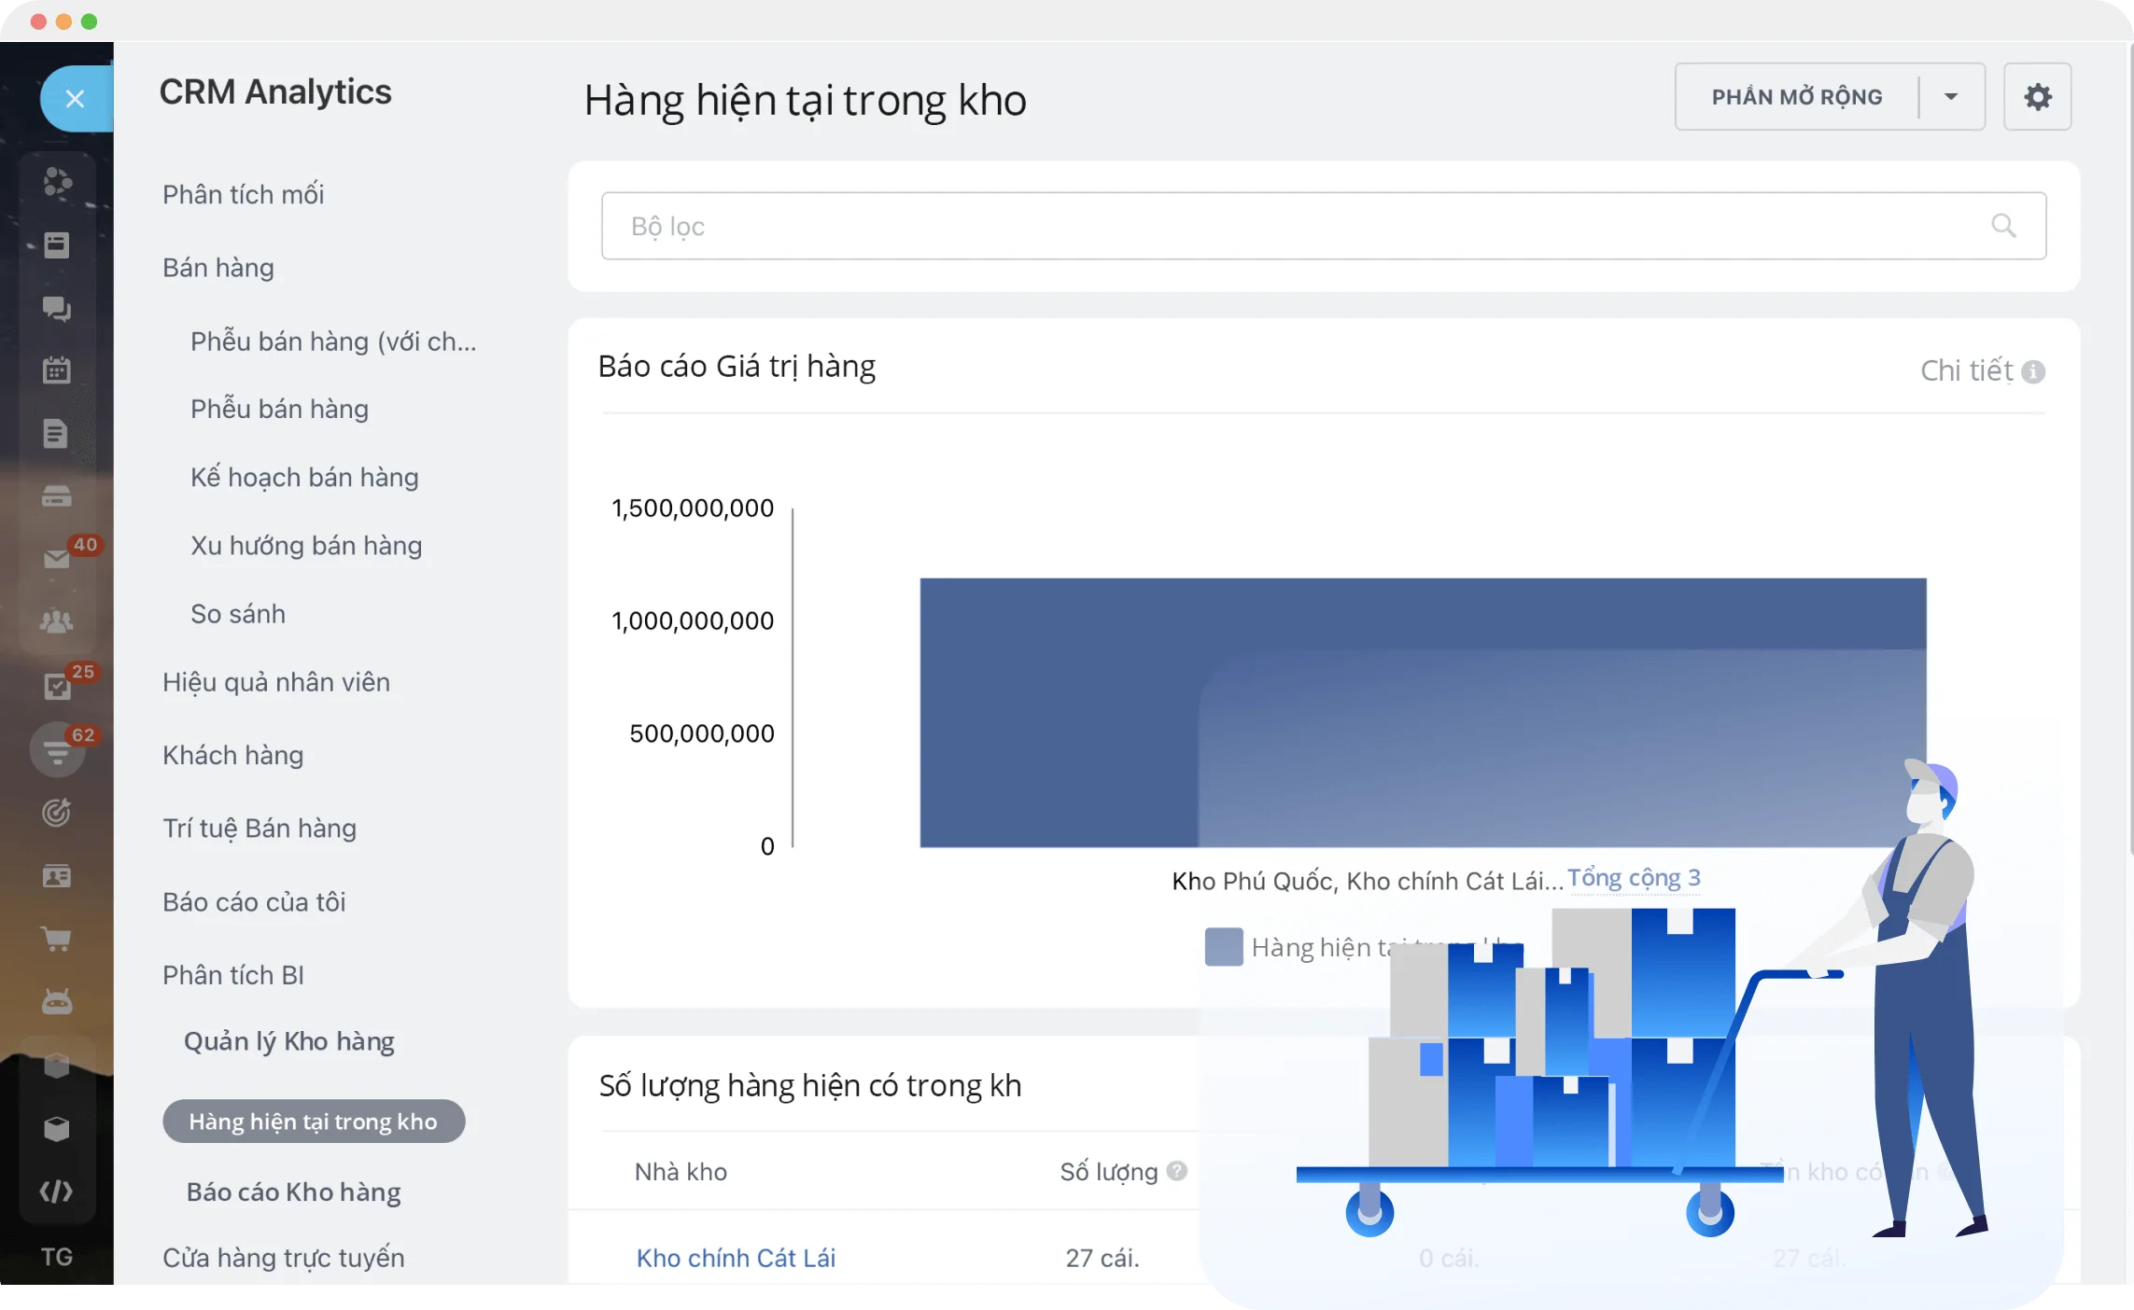This screenshot has width=2134, height=1310.
Task: Expand the Bán hàng menu section
Action: pos(218,268)
